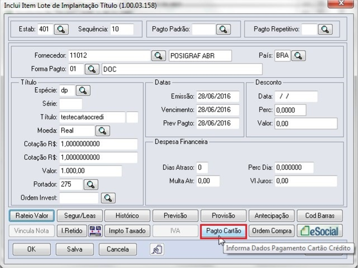358x268 pixels.
Task: Search Fornecedor with its magnifier icon
Action: [159, 56]
